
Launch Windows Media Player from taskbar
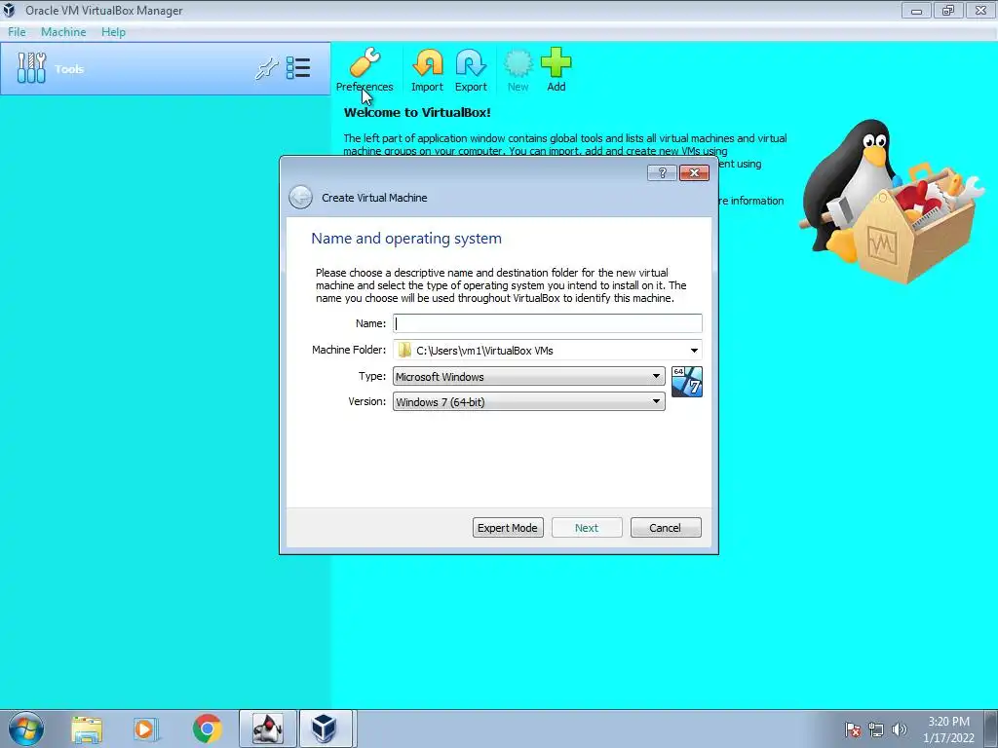(146, 729)
